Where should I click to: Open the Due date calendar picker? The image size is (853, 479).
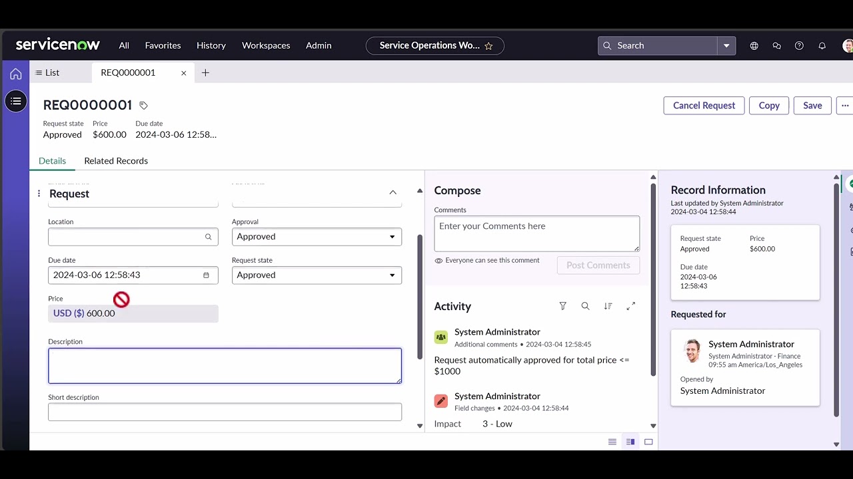tap(206, 275)
